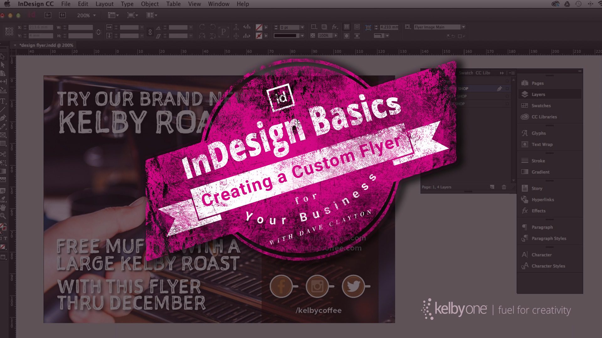This screenshot has width=602, height=338.
Task: Open the Bridge (Br) button
Action: 48,15
